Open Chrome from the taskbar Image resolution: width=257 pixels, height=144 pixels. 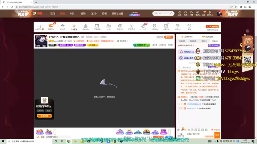tap(69, 141)
